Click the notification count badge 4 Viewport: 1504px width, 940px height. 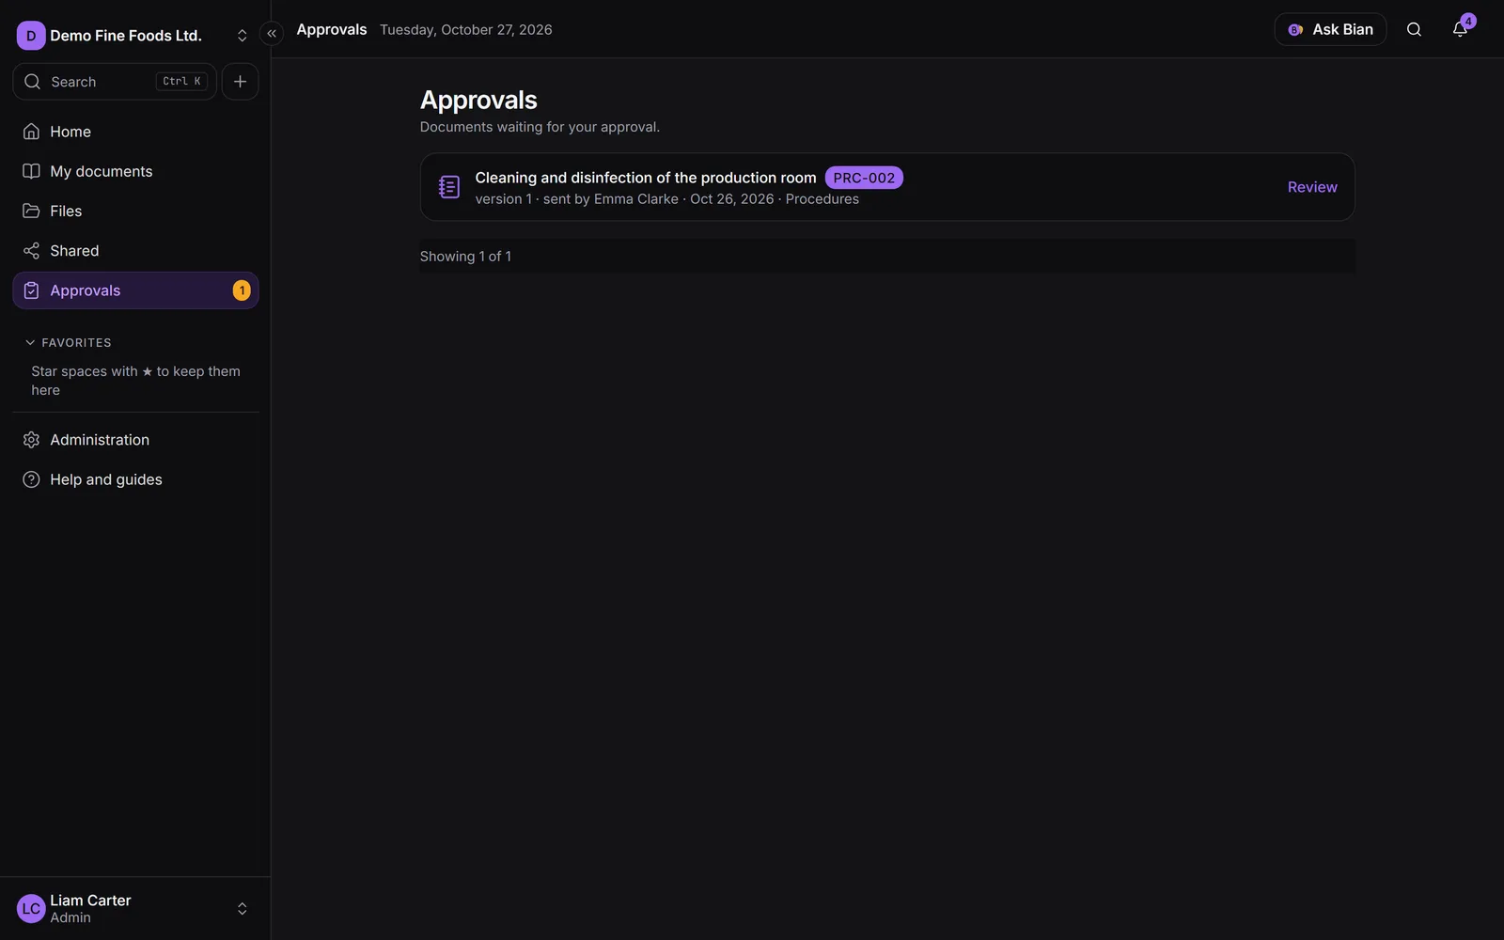tap(1468, 21)
